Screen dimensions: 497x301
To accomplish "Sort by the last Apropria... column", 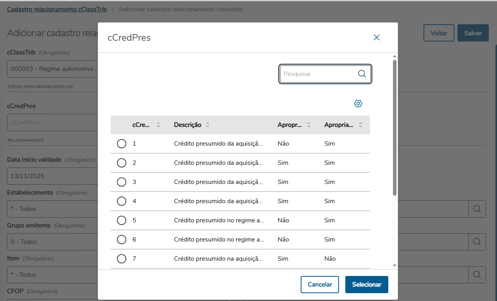I will (x=361, y=125).
